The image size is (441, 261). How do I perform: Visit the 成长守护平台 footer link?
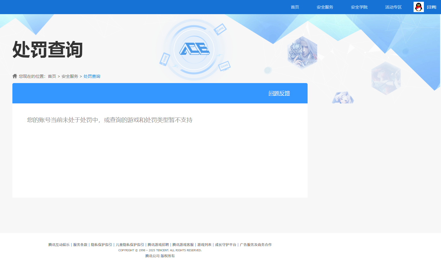(225, 245)
